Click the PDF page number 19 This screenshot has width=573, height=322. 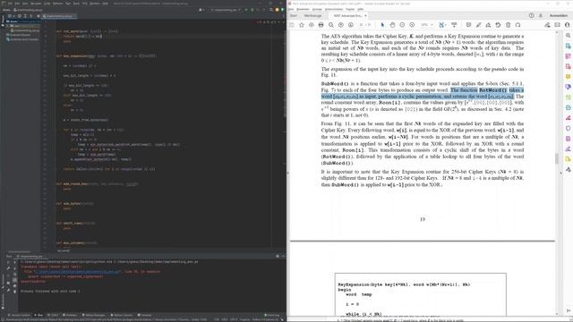tap(423, 219)
